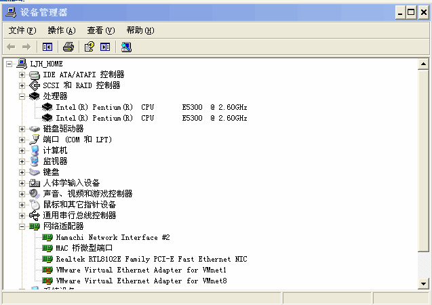The width and height of the screenshot is (432, 305).
Task: Open the 操作(A) menu
Action: coord(62,30)
